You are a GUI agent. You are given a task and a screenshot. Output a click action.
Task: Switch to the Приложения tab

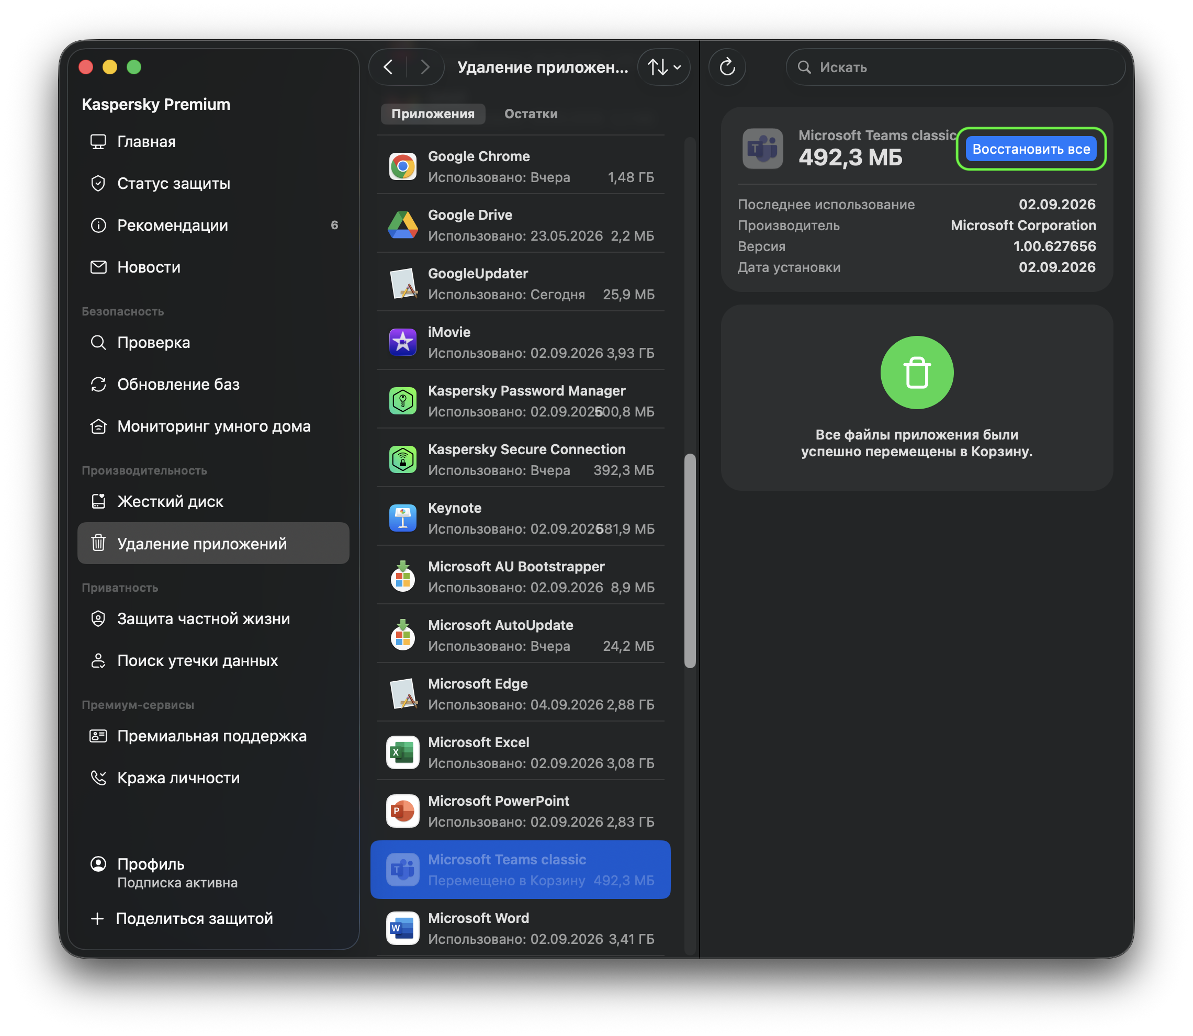coord(433,114)
